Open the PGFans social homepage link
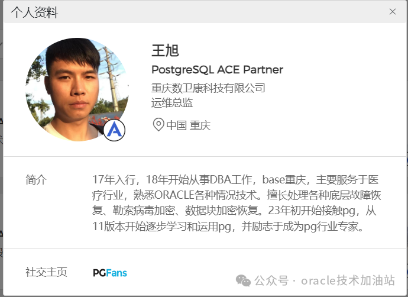Screen dimensions: 408x297 pyautogui.click(x=110, y=273)
